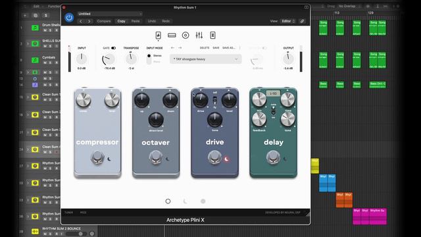The width and height of the screenshot is (421, 237).
Task: Click the Copy button
Action: coord(121,21)
